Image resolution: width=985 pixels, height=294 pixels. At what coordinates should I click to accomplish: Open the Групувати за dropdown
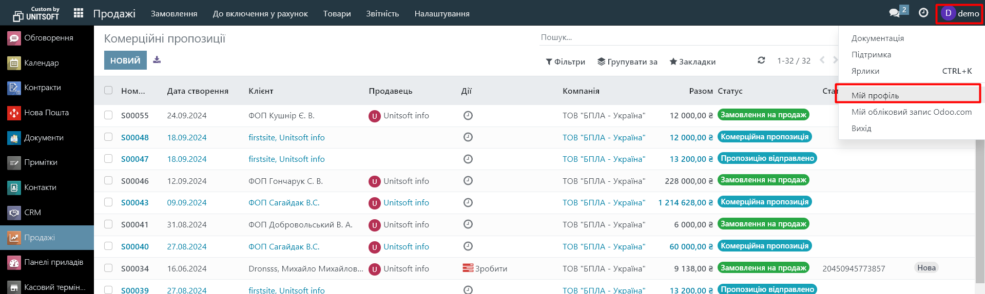[x=627, y=61]
